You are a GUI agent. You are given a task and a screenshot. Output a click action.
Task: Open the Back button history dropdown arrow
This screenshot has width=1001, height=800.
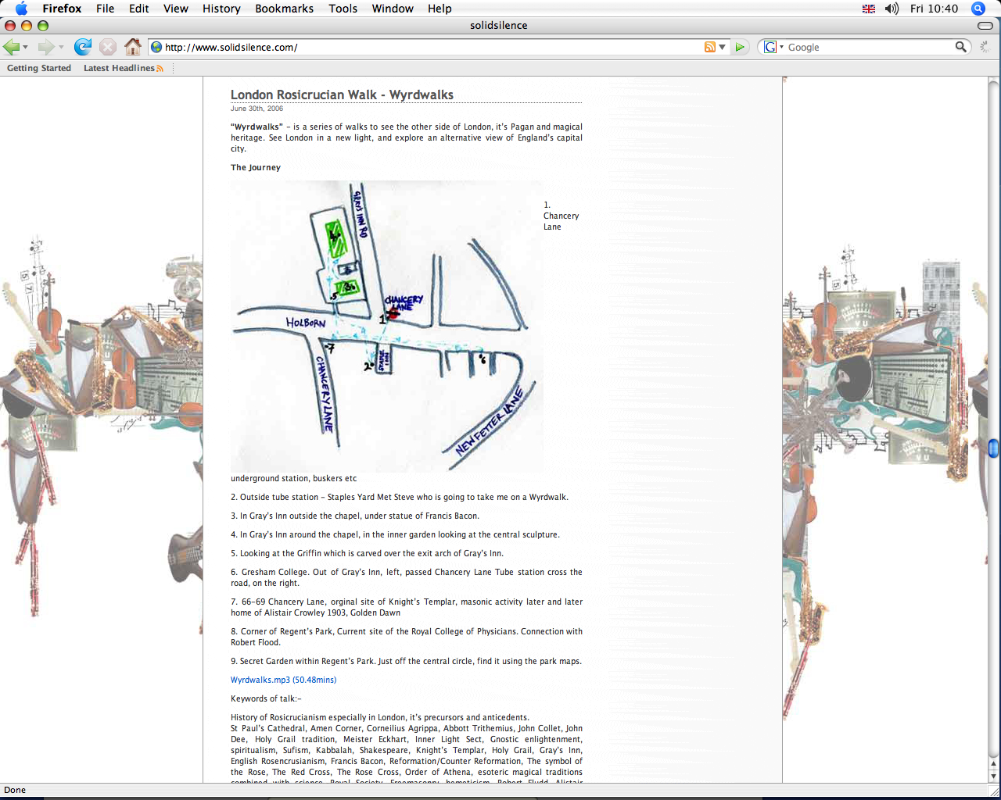click(x=26, y=48)
